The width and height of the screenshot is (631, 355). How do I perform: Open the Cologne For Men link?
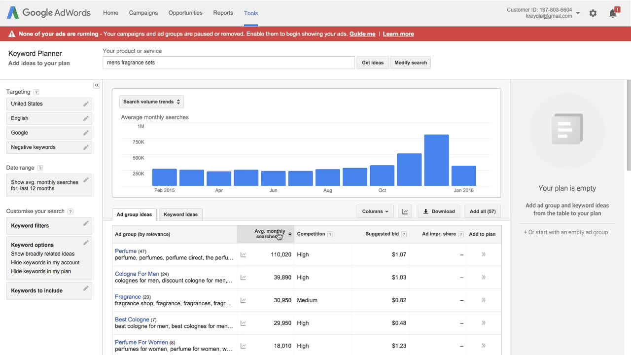coord(137,274)
